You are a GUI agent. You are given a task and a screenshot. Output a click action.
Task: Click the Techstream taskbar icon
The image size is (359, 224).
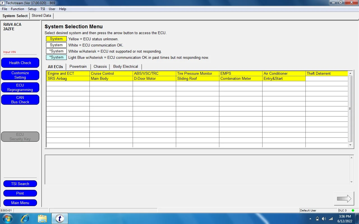[59, 218]
